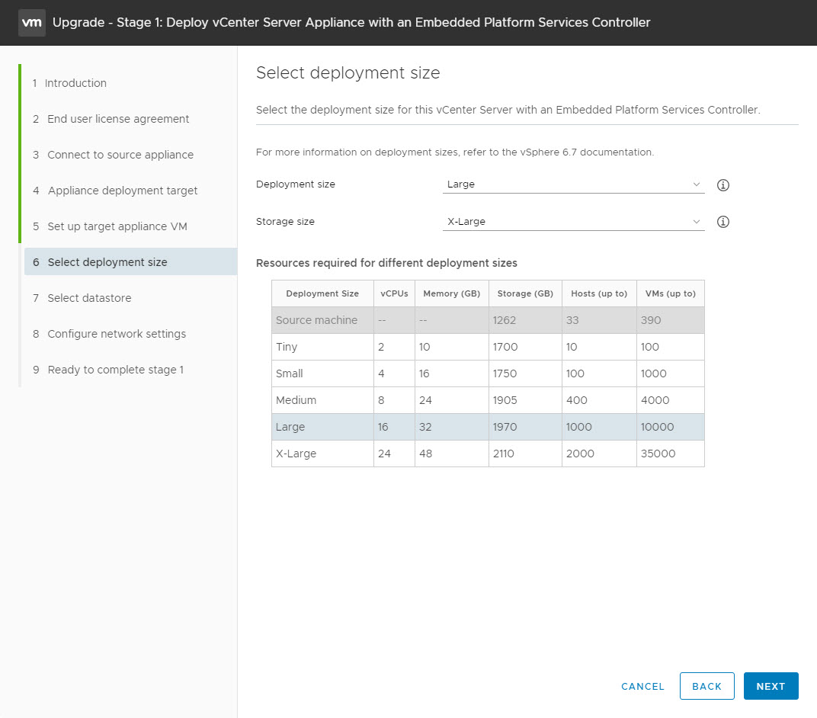Select the Select deployment size step
This screenshot has width=817, height=718.
tap(131, 262)
